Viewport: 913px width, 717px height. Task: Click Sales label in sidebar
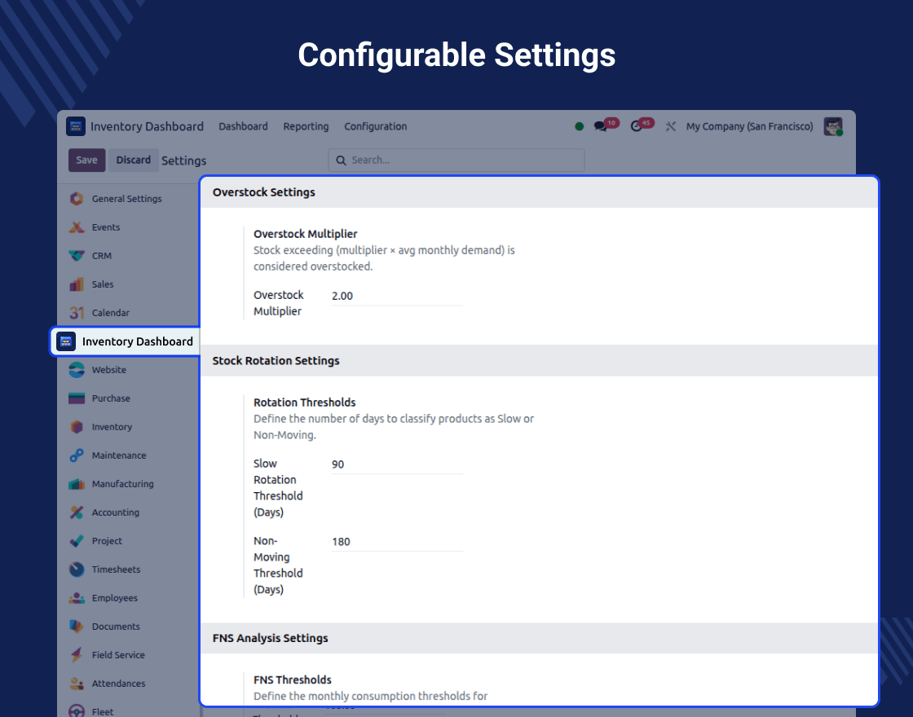point(103,284)
